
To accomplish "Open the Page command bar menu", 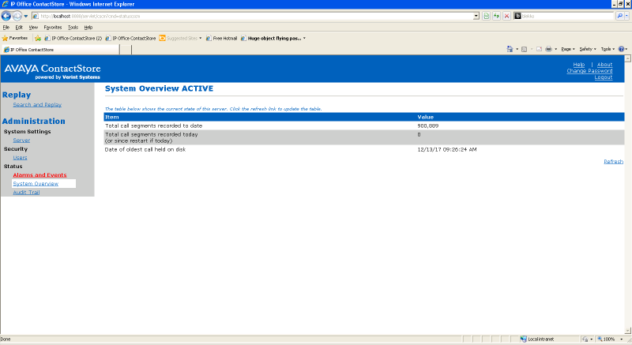I will (x=567, y=49).
